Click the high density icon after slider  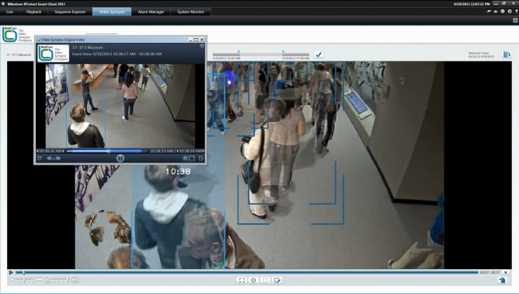coord(75,280)
